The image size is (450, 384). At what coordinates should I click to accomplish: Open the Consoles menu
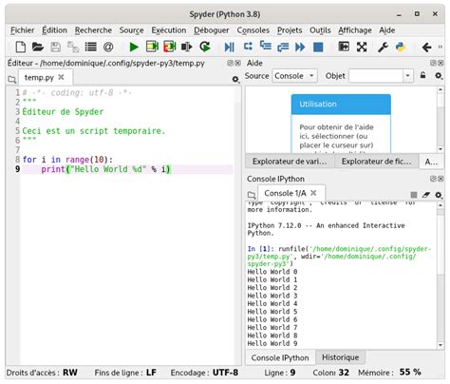point(253,30)
